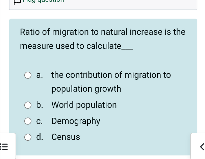This screenshot has height=159, width=205.
Task: Select the Demography radio button
Action: point(28,121)
